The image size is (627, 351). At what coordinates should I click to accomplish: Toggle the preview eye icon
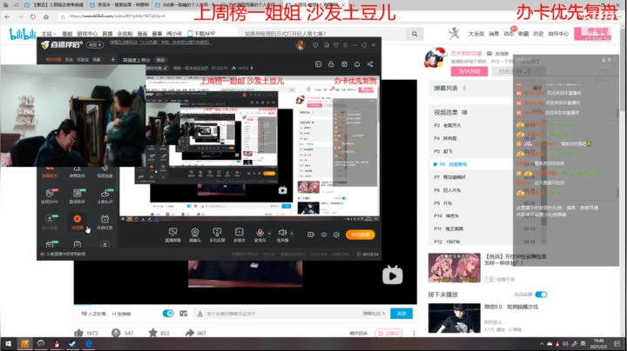pyautogui.click(x=324, y=235)
